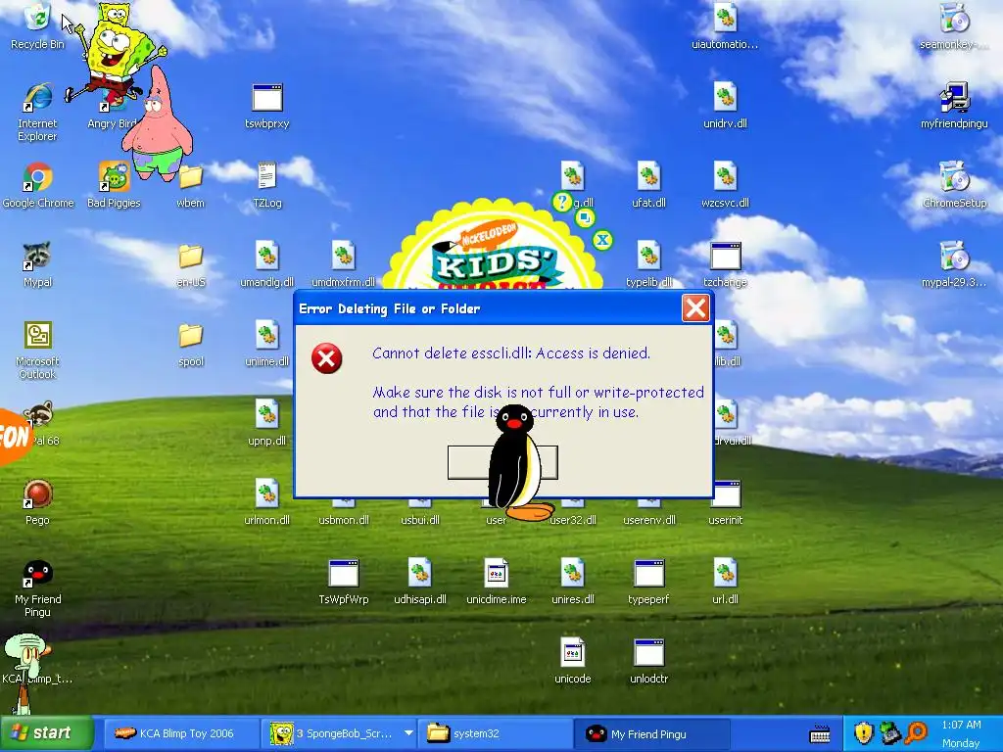Click the 1:07 AM system clock
This screenshot has height=752, width=1003.
point(961,725)
